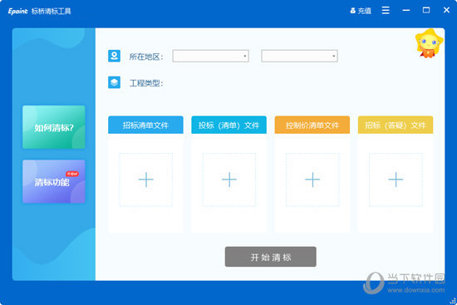The height and width of the screenshot is (305, 457).
Task: Open the 清标功能 card
Action: click(54, 181)
